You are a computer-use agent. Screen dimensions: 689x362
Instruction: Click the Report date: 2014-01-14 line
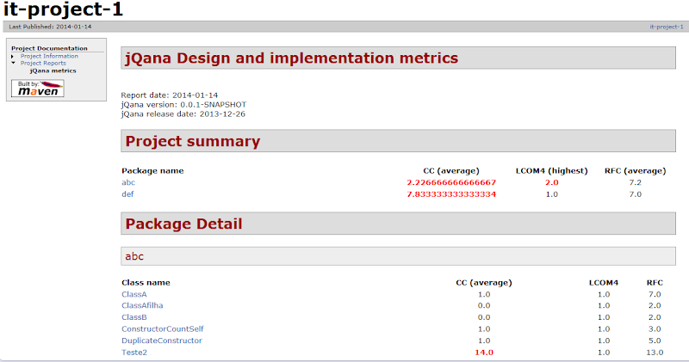(170, 95)
